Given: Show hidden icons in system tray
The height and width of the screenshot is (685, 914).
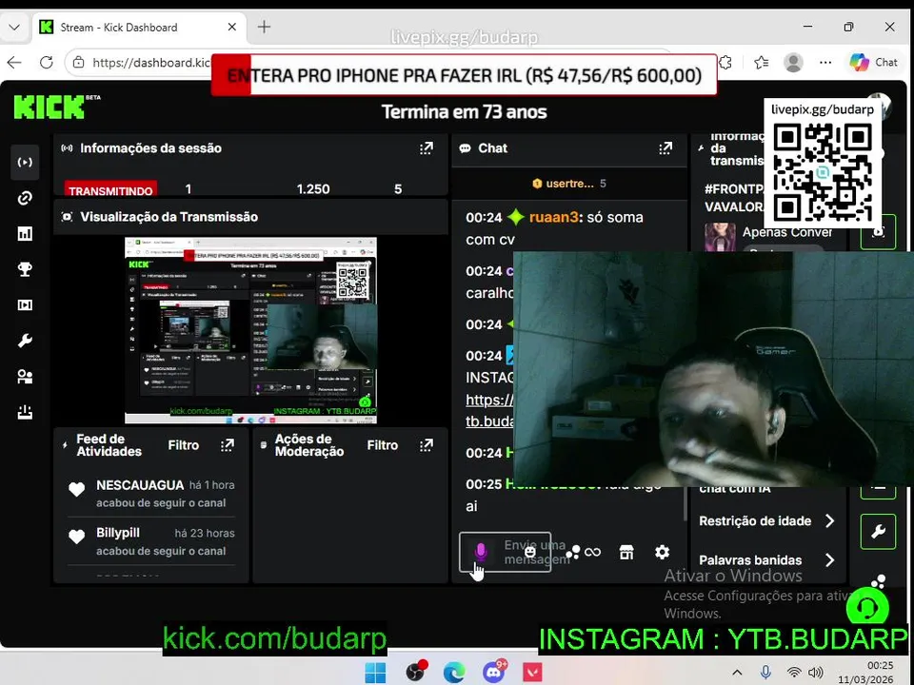Looking at the screenshot, I should pyautogui.click(x=737, y=673).
